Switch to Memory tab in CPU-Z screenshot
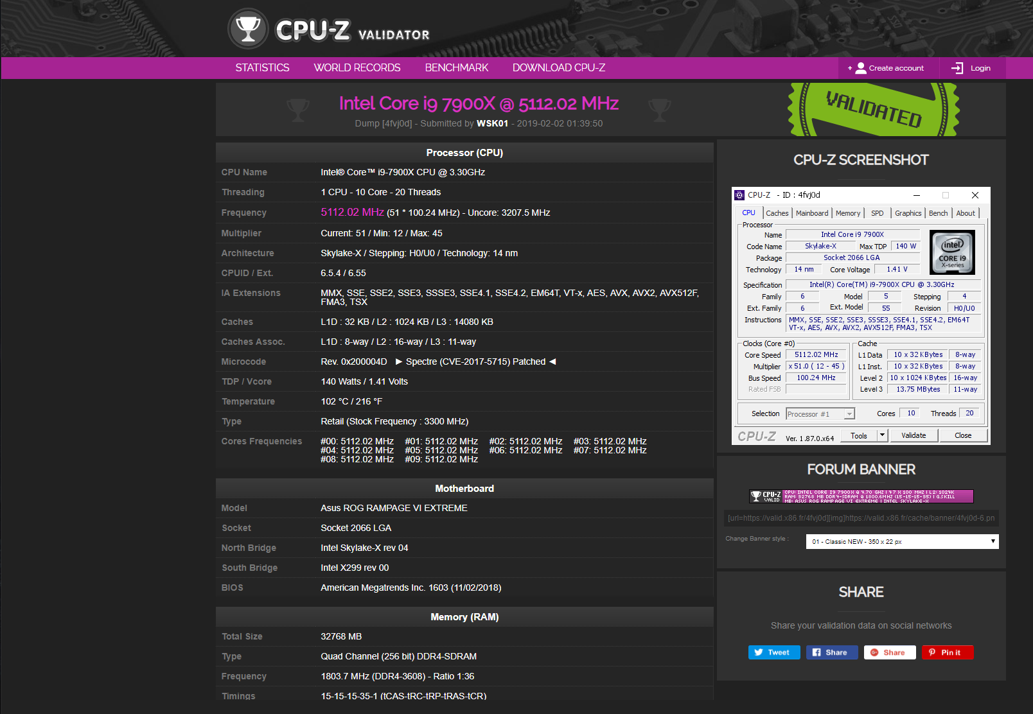 pos(848,213)
